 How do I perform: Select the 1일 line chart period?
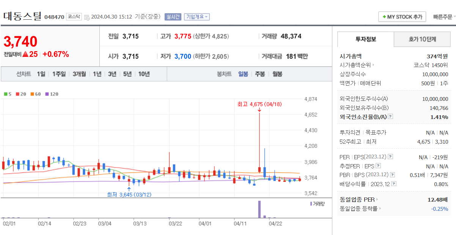[41, 74]
